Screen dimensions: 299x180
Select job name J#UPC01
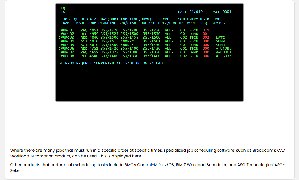click(x=66, y=30)
